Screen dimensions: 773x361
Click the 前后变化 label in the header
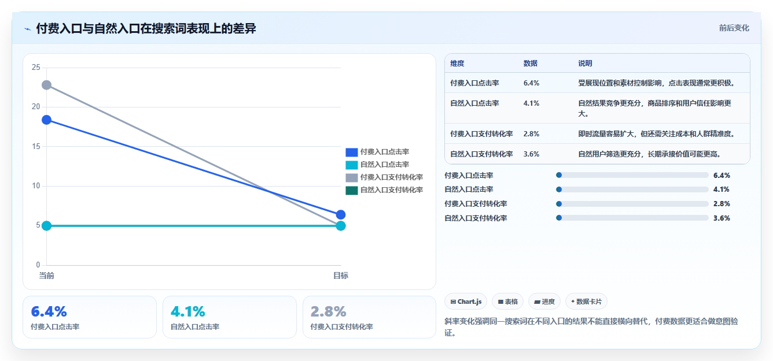(x=734, y=28)
